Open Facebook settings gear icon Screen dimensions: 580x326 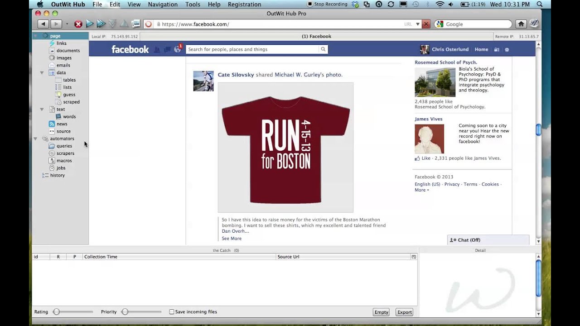(x=507, y=50)
